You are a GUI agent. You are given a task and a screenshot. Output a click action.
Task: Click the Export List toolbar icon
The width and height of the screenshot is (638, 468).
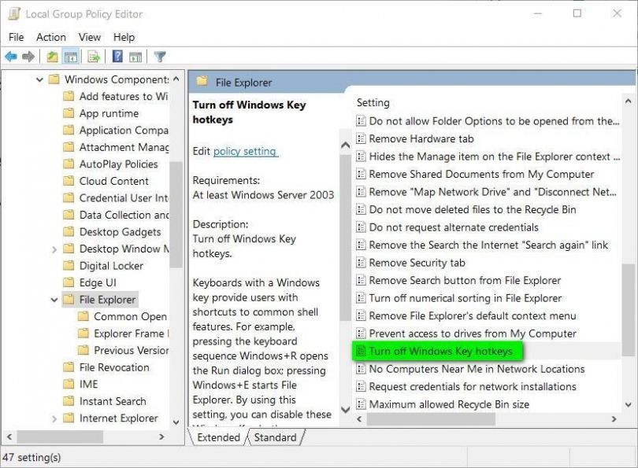(x=92, y=56)
